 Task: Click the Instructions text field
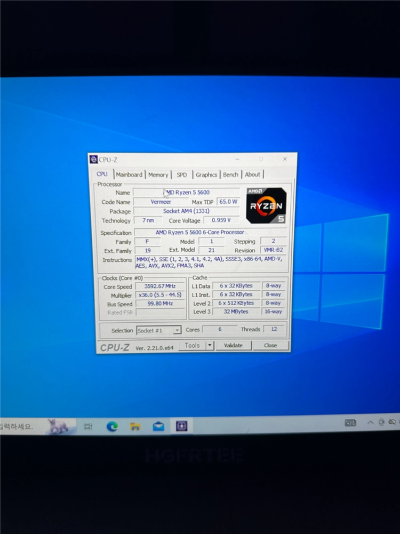pos(211,262)
